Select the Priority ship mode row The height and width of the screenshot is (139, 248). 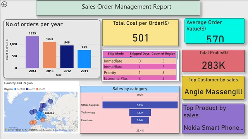139,73
